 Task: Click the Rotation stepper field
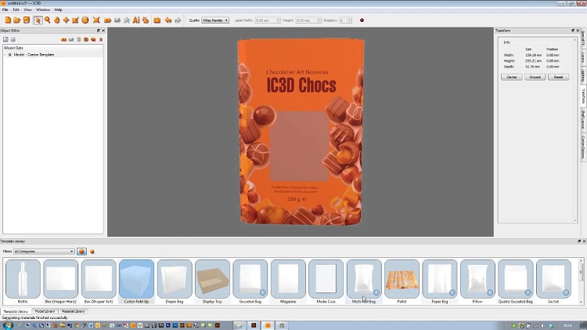pos(345,20)
